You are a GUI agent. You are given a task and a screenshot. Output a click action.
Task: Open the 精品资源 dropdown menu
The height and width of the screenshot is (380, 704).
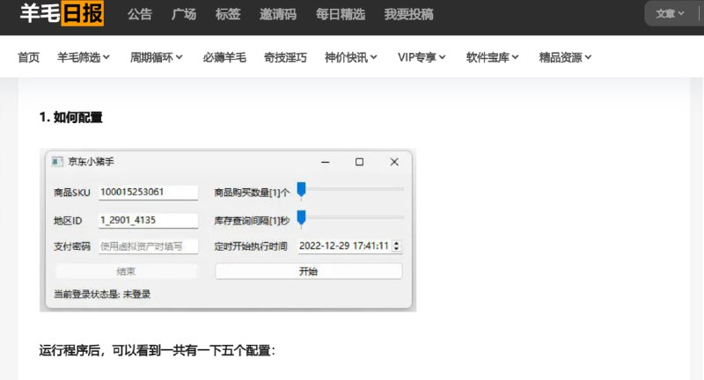pyautogui.click(x=565, y=57)
